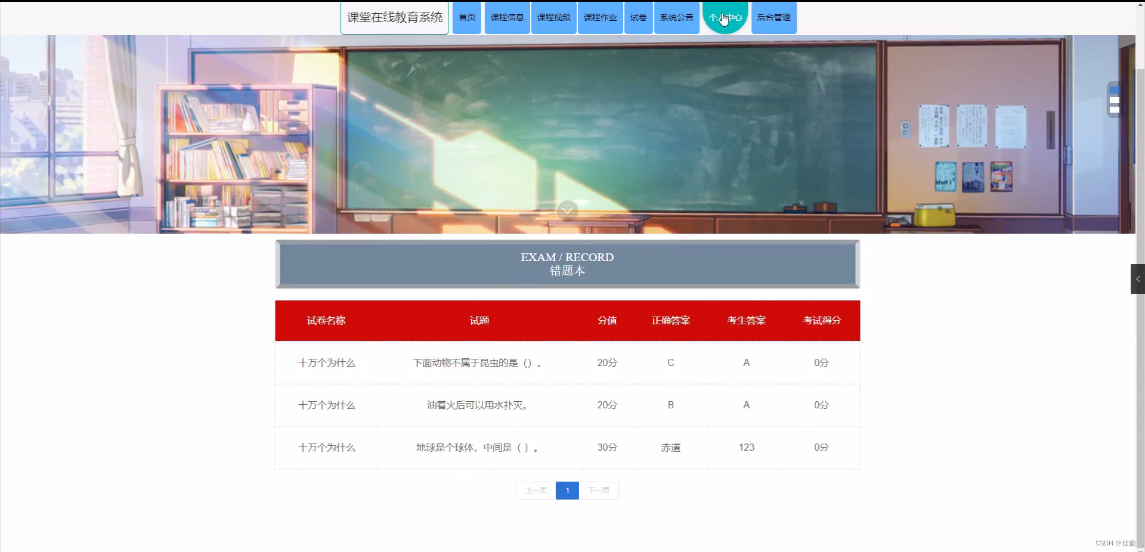Screen dimensions: 1145x552
Task: Switch to the third carousel slide indicator
Action: pyautogui.click(x=1115, y=109)
